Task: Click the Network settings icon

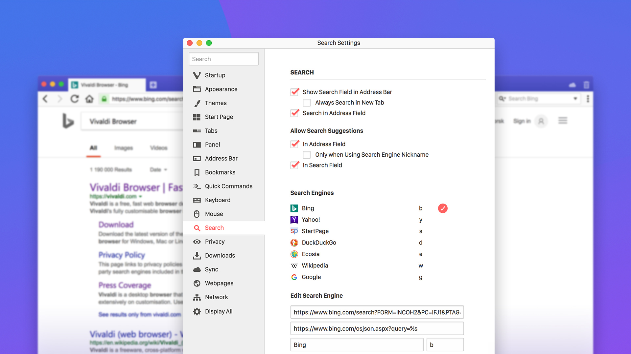Action: coord(197,297)
